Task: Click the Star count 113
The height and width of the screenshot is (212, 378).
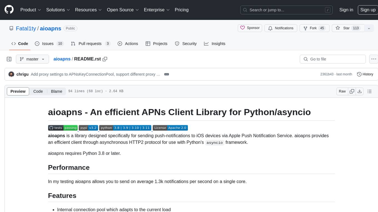Action: click(x=356, y=28)
